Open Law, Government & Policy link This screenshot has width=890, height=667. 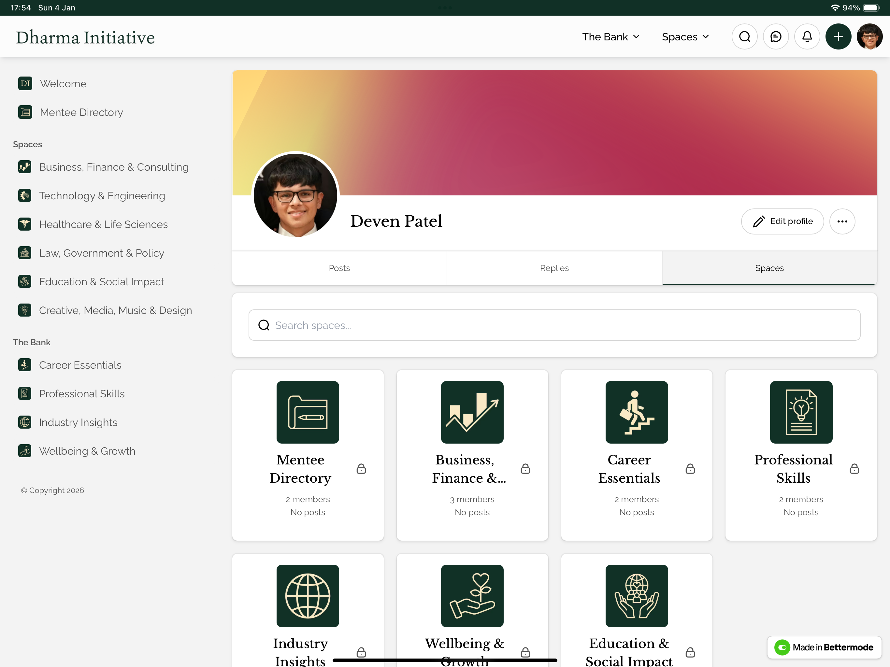[102, 253]
